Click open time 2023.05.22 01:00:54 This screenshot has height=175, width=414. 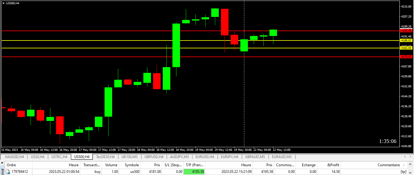click(x=64, y=172)
